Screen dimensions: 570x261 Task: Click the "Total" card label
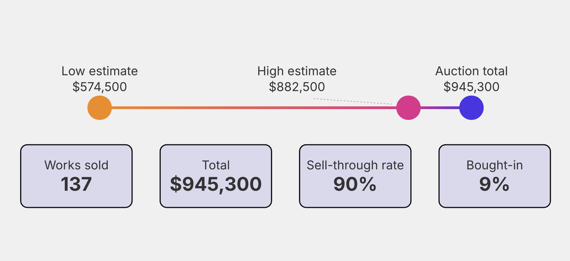point(216,165)
